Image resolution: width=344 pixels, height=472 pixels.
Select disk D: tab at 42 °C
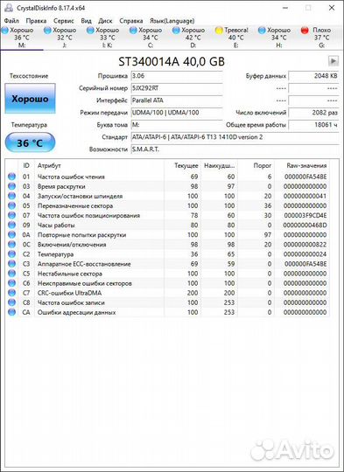[193, 38]
